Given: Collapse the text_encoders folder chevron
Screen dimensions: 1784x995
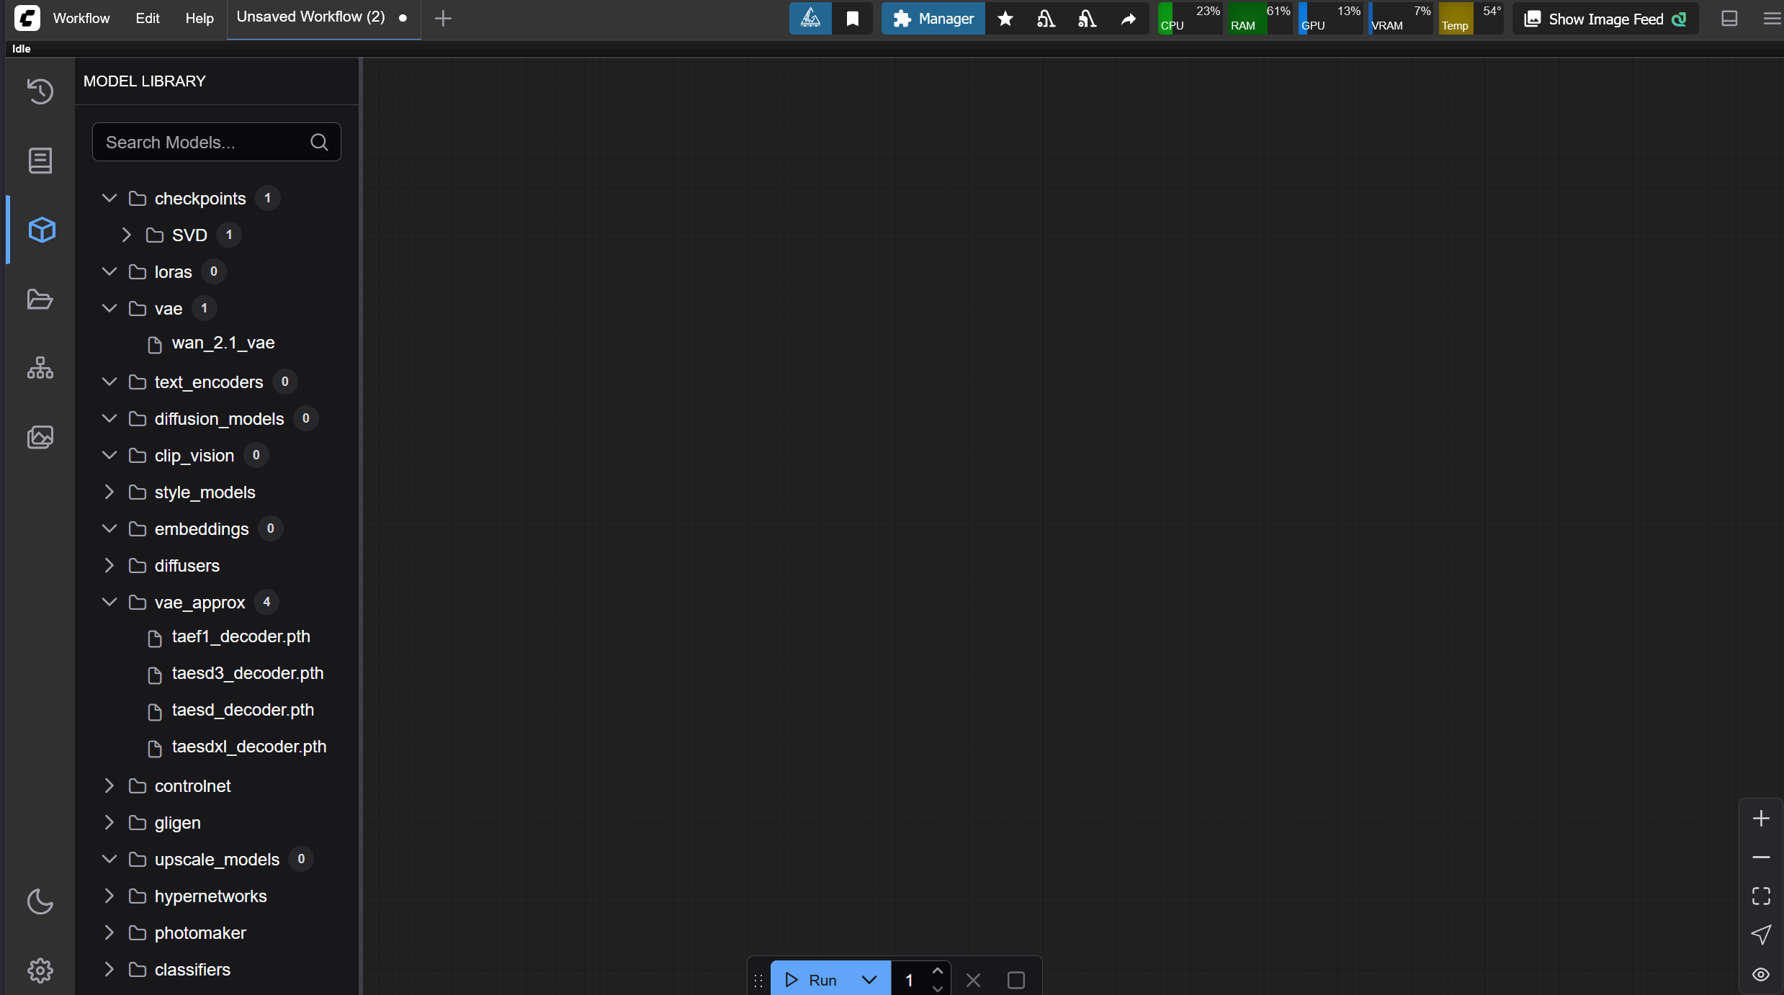Looking at the screenshot, I should pyautogui.click(x=109, y=382).
